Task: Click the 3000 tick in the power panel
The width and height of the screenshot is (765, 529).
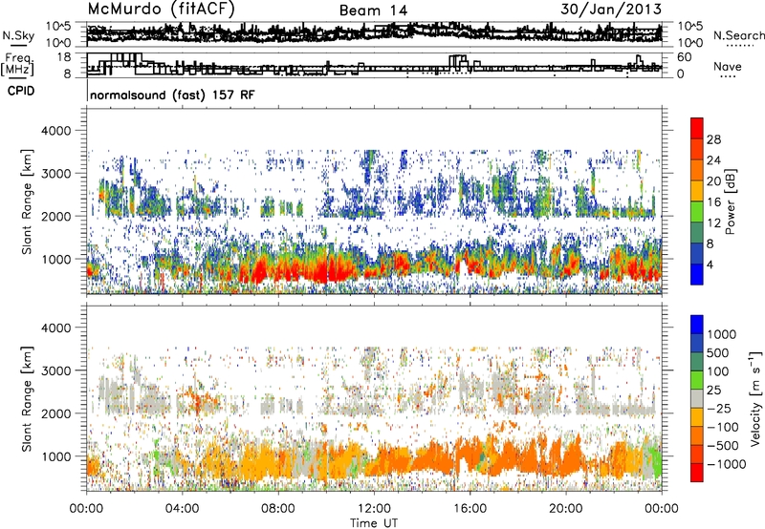Action: [58, 174]
